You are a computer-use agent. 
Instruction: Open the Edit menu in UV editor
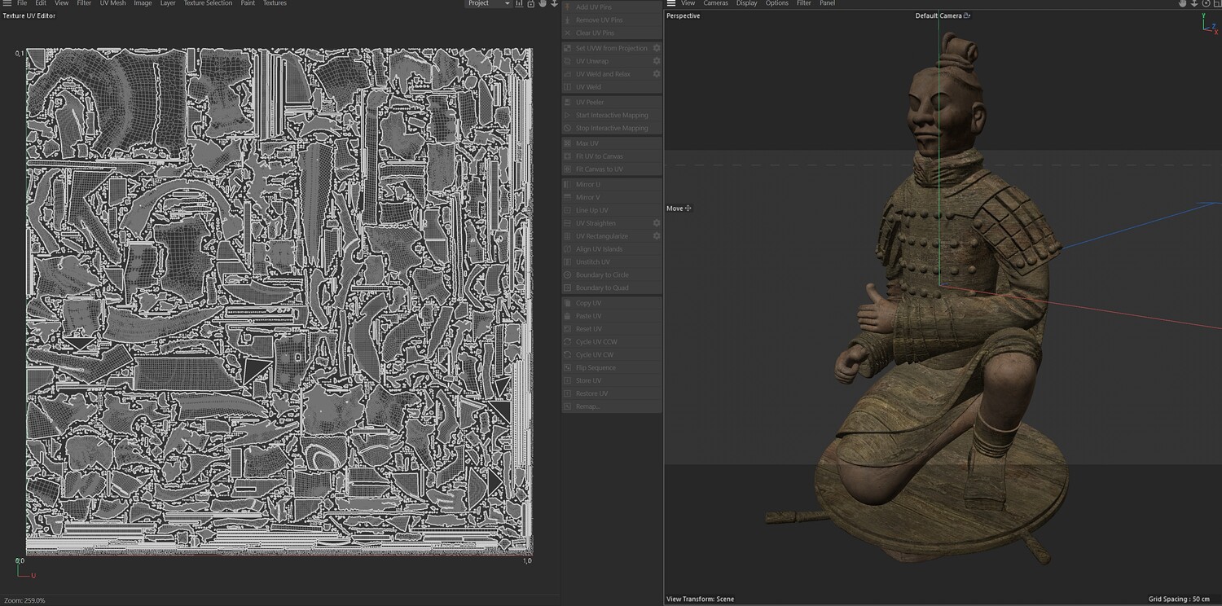(41, 3)
